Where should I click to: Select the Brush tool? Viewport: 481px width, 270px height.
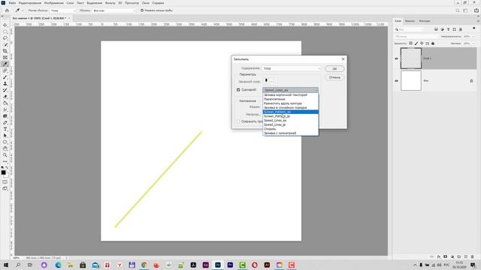click(x=5, y=76)
